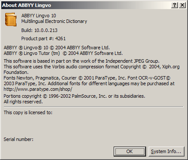Click the 'Lingvo® 10 © 2004' copyright line
This screenshot has height=160, width=188.
tap(57, 48)
